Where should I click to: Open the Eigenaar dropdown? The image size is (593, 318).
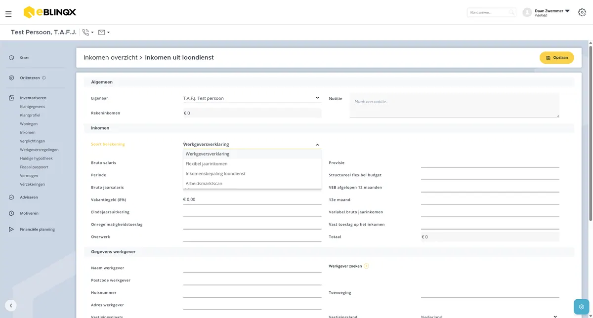click(252, 98)
